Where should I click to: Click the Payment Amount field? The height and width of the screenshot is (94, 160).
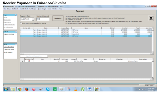43,19
